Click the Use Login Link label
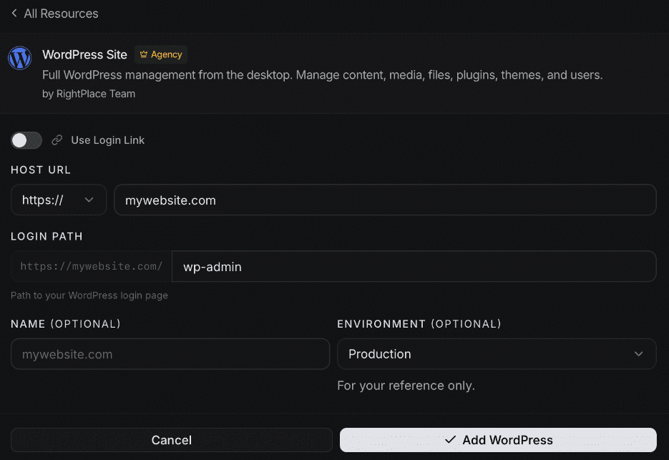Screen dimensions: 669x460 click(107, 140)
